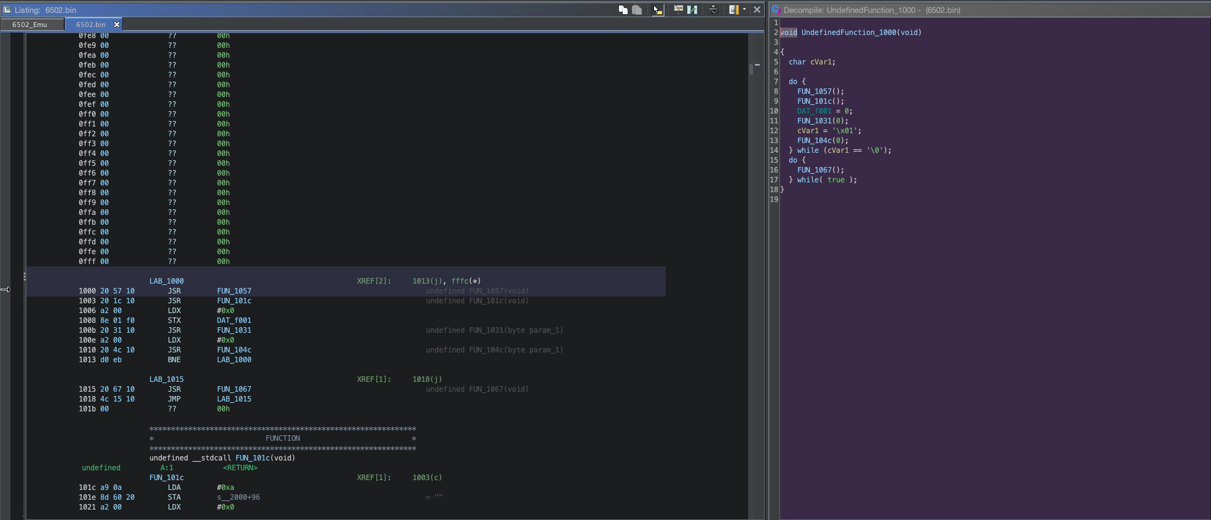Click FUN_1067 operand at address 1015
1211x520 pixels.
point(234,389)
